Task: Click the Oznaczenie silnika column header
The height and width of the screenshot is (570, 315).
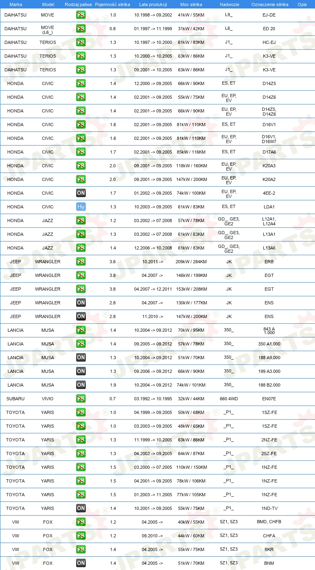Action: (269, 4)
